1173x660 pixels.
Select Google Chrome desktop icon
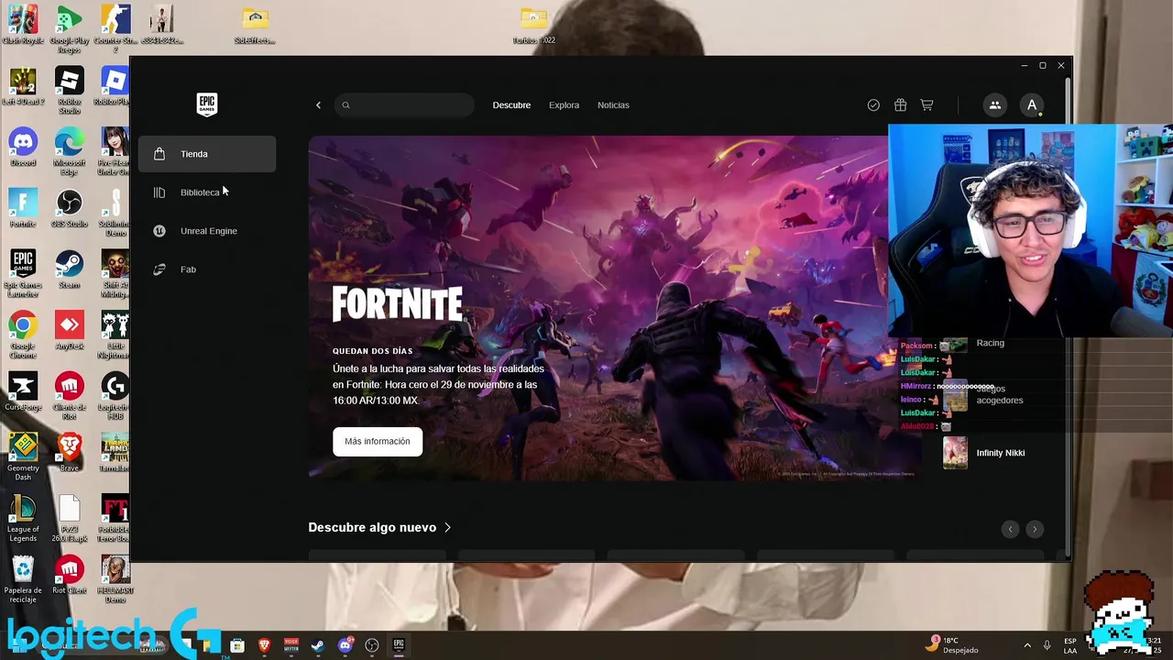click(x=23, y=335)
